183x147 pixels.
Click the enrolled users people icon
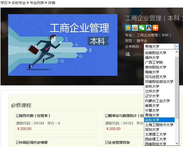(128, 54)
